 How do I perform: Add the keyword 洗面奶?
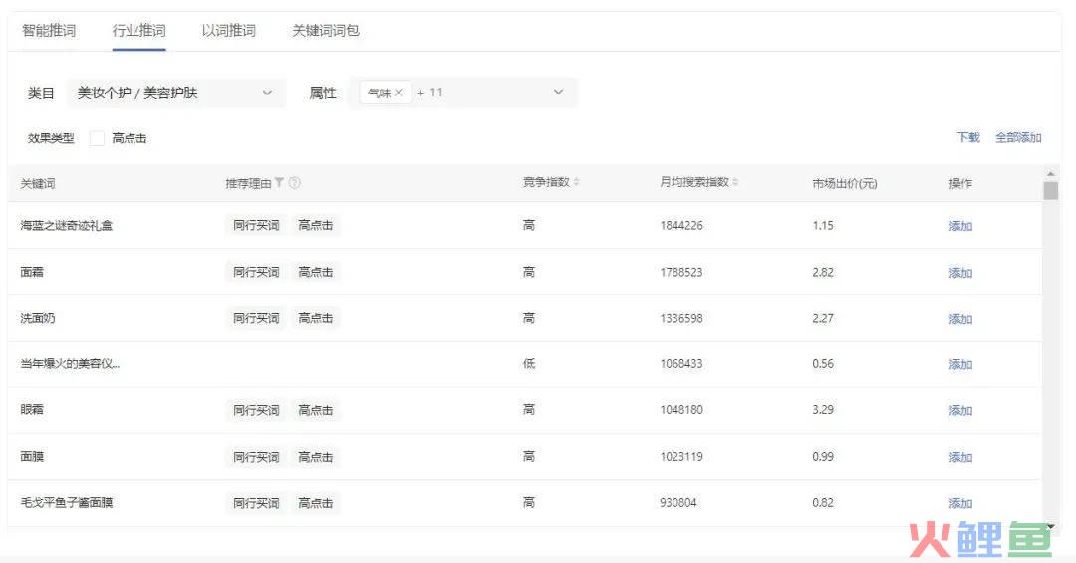click(959, 319)
